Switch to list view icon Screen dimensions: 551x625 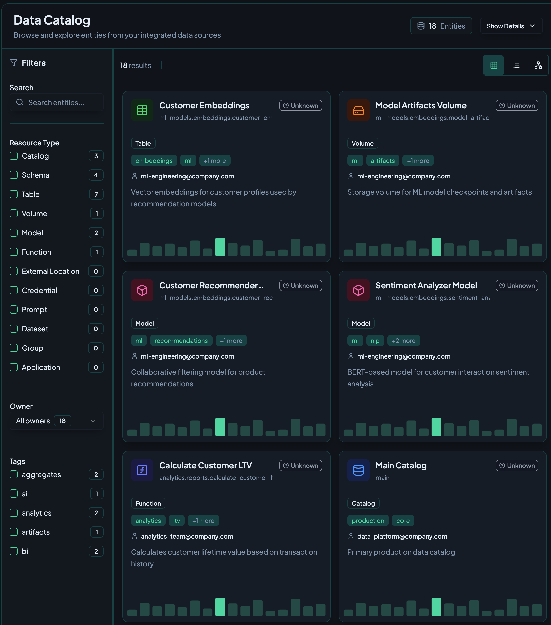click(x=516, y=65)
